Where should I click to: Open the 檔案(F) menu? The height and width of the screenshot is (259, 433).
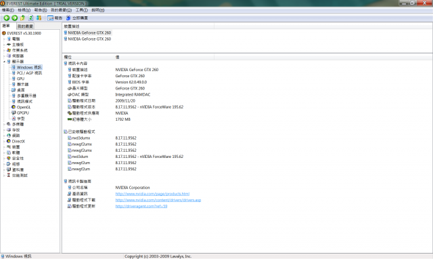8,10
